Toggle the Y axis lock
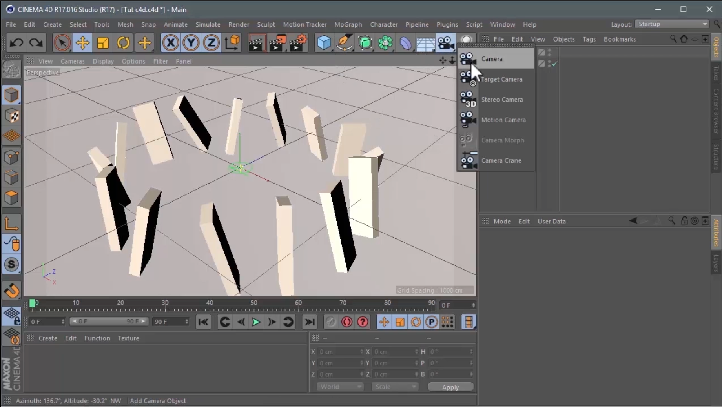Viewport: 722px width, 407px height. (191, 43)
